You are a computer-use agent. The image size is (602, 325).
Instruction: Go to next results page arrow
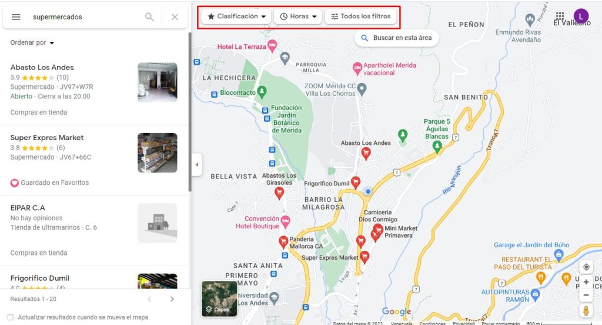click(x=172, y=299)
